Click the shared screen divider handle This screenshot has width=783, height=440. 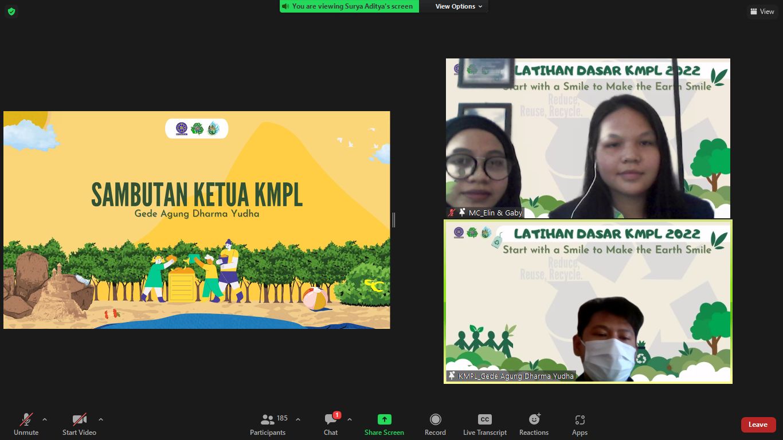coord(394,219)
